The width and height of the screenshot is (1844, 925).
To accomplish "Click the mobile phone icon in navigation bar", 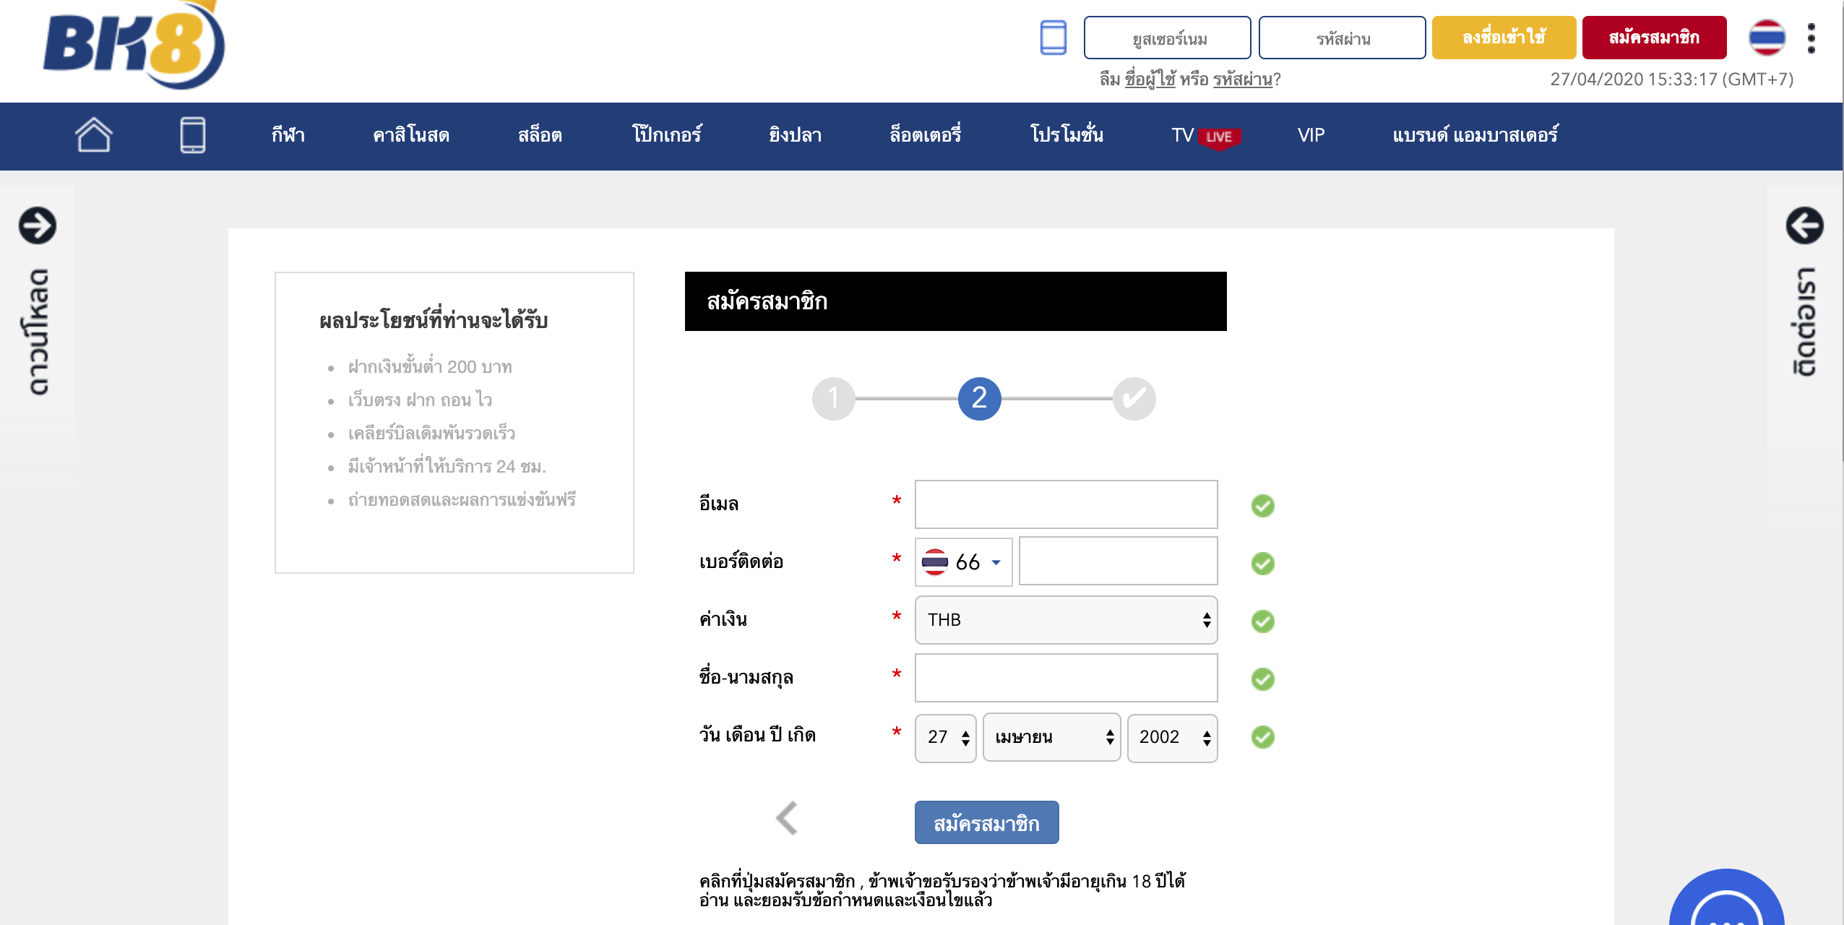I will 192,135.
